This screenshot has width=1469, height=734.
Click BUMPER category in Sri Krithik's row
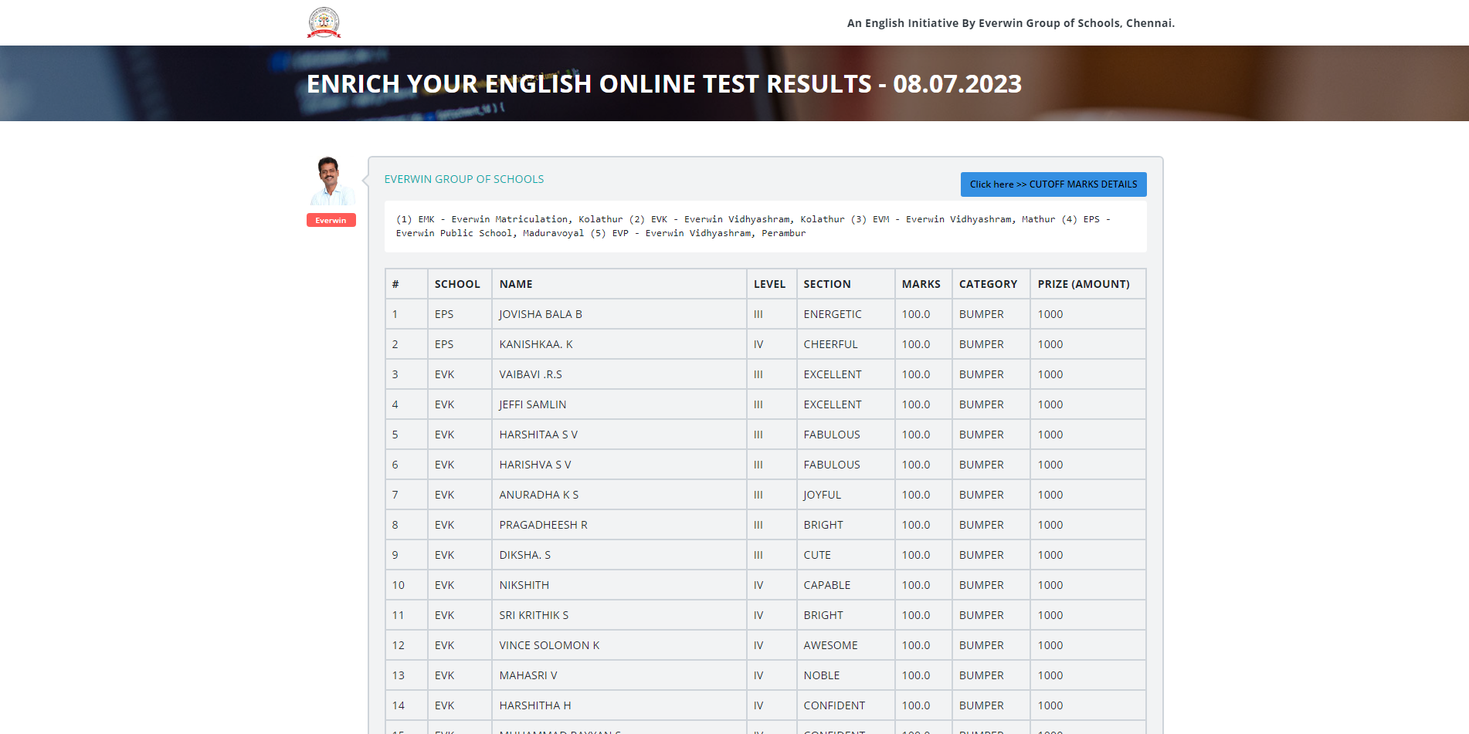coord(982,615)
